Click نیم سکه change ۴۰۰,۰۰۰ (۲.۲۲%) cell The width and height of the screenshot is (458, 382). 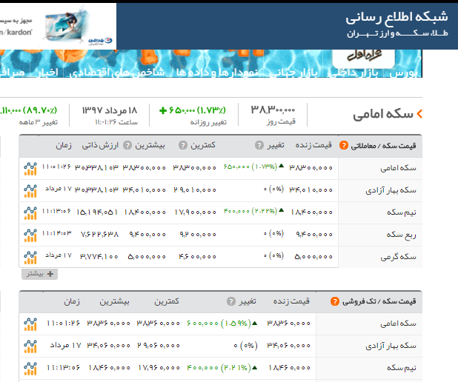click(253, 211)
